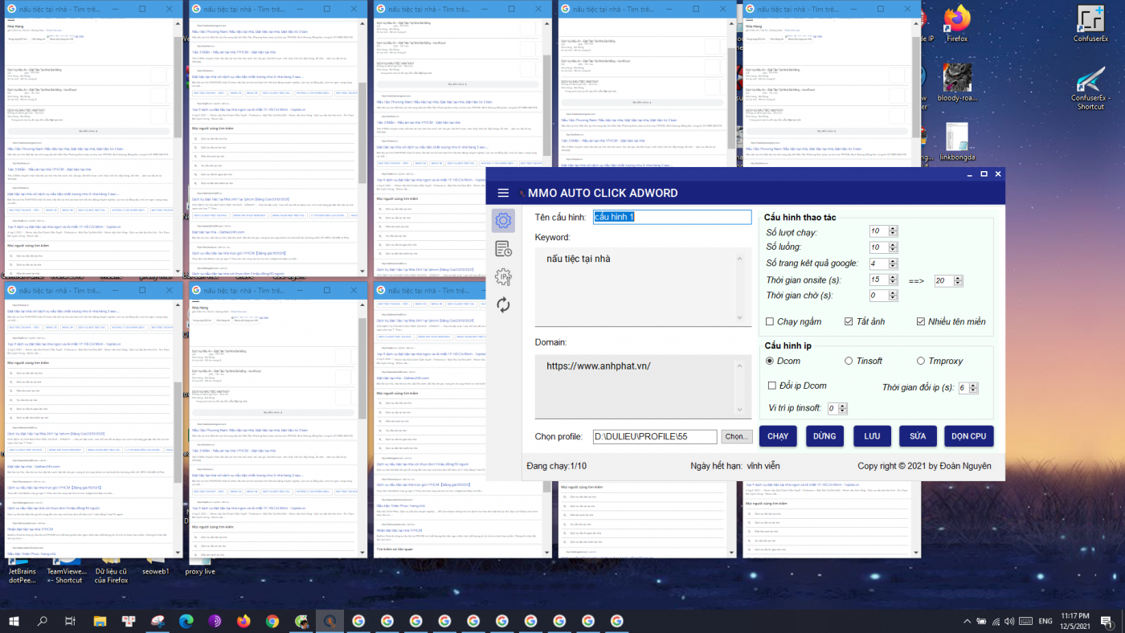Choose the Tmproxy IP option
1125x633 pixels.
(921, 361)
